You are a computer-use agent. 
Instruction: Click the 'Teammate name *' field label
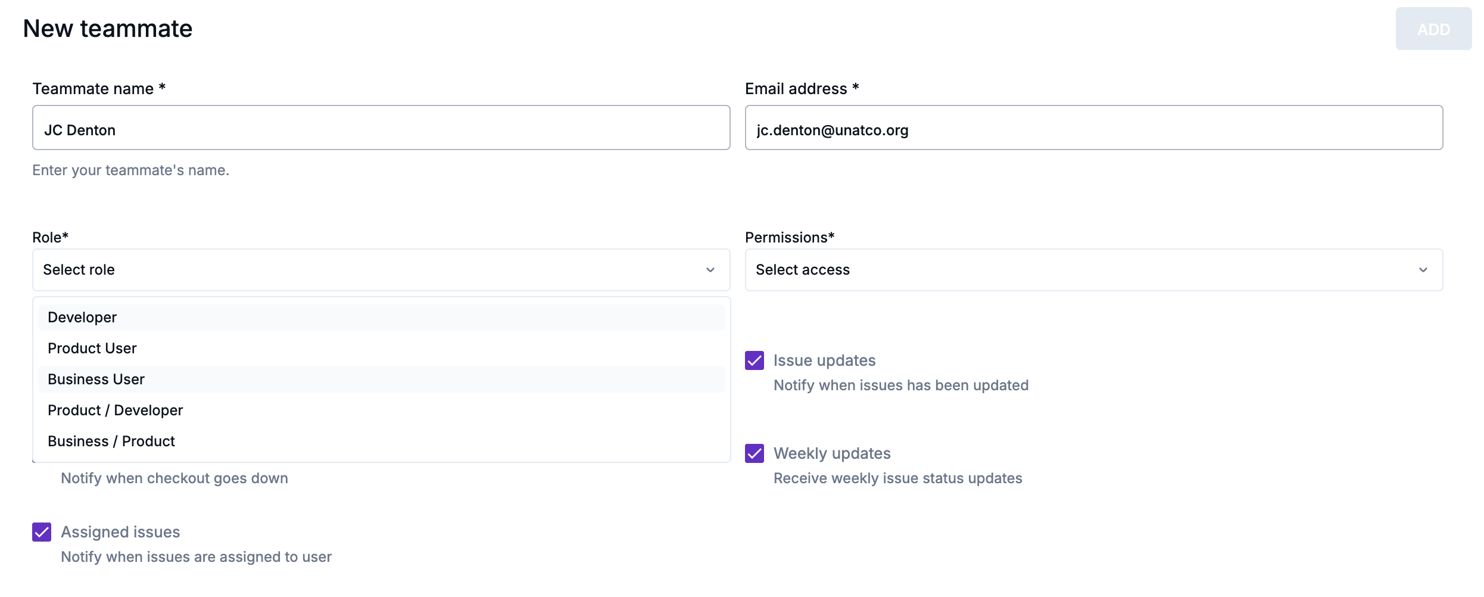tap(99, 89)
